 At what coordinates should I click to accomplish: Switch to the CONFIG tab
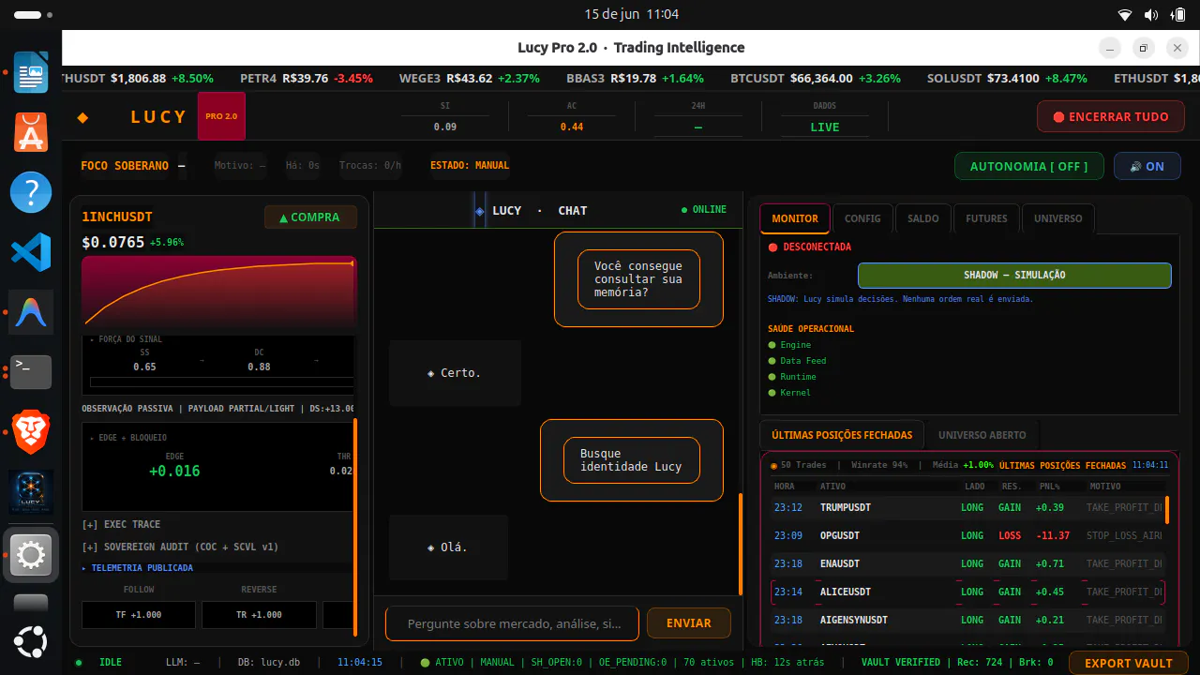pyautogui.click(x=862, y=218)
